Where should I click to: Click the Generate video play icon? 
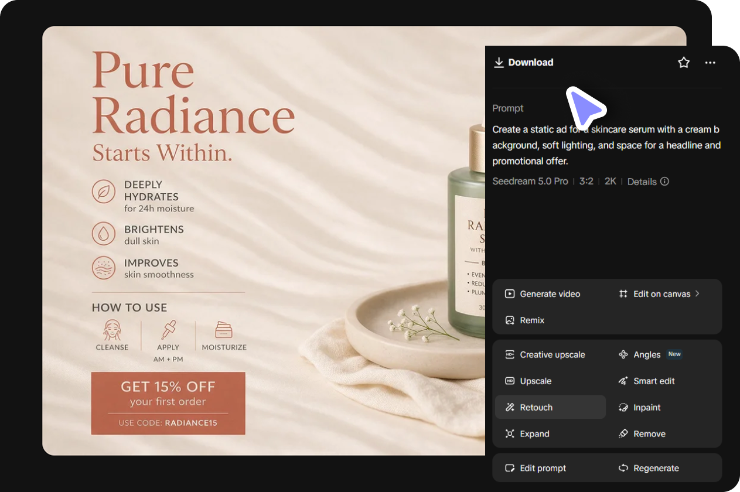(x=510, y=294)
